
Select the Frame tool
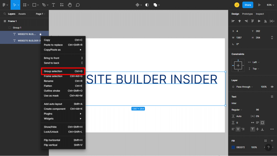point(24,5)
